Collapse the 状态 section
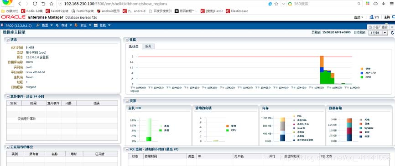Screen dimensions: 395x166 tap(8, 40)
